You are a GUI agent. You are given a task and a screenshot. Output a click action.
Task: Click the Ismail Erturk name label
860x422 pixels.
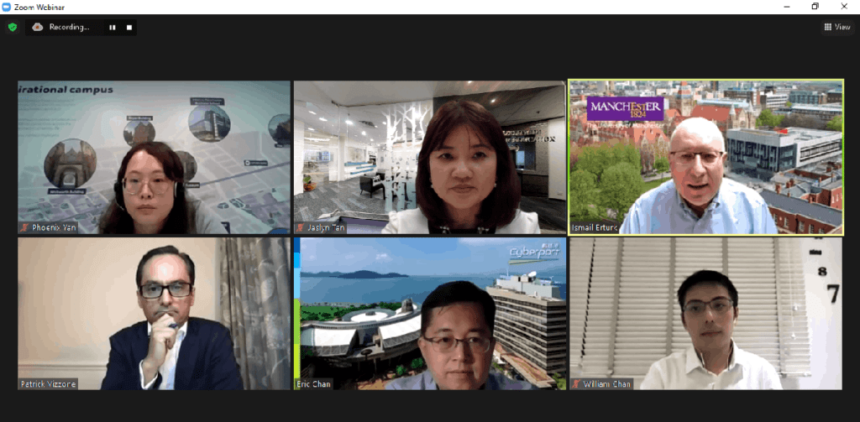(x=595, y=227)
